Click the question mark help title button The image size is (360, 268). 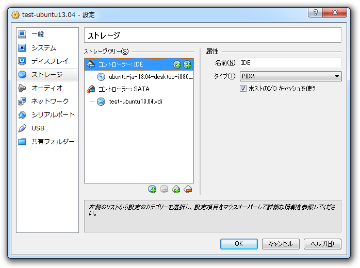tap(316, 12)
